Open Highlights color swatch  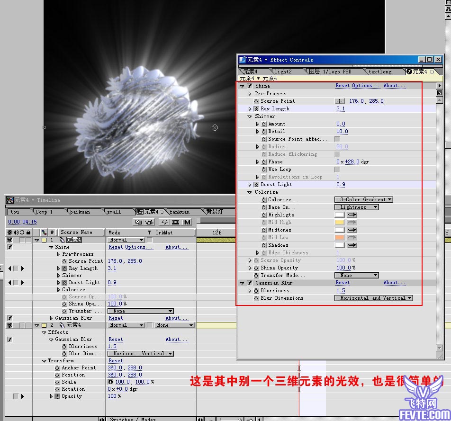[x=339, y=215]
